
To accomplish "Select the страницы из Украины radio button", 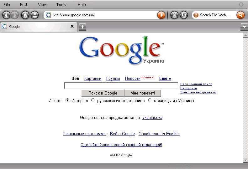I will (x=150, y=100).
